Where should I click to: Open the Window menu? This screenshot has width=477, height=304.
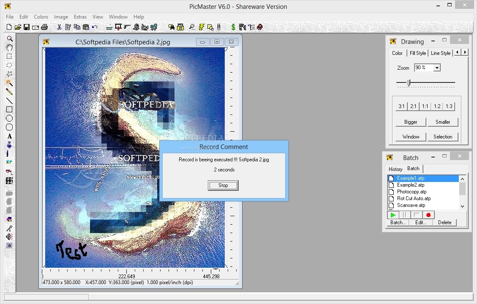coord(118,17)
